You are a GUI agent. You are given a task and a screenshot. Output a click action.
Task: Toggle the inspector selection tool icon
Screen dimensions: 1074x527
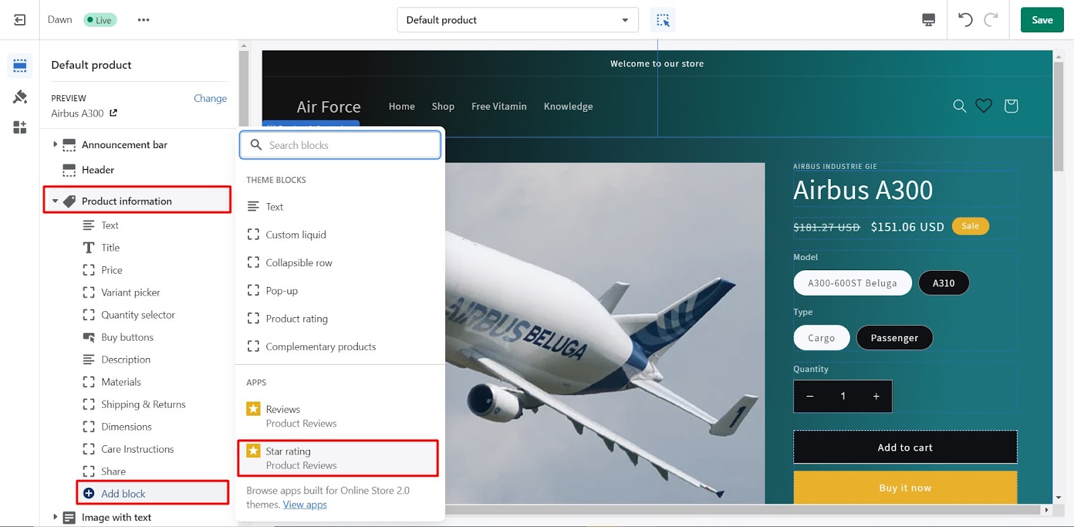tap(663, 20)
